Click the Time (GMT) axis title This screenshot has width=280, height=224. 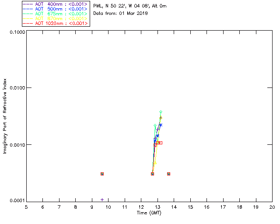149,213
